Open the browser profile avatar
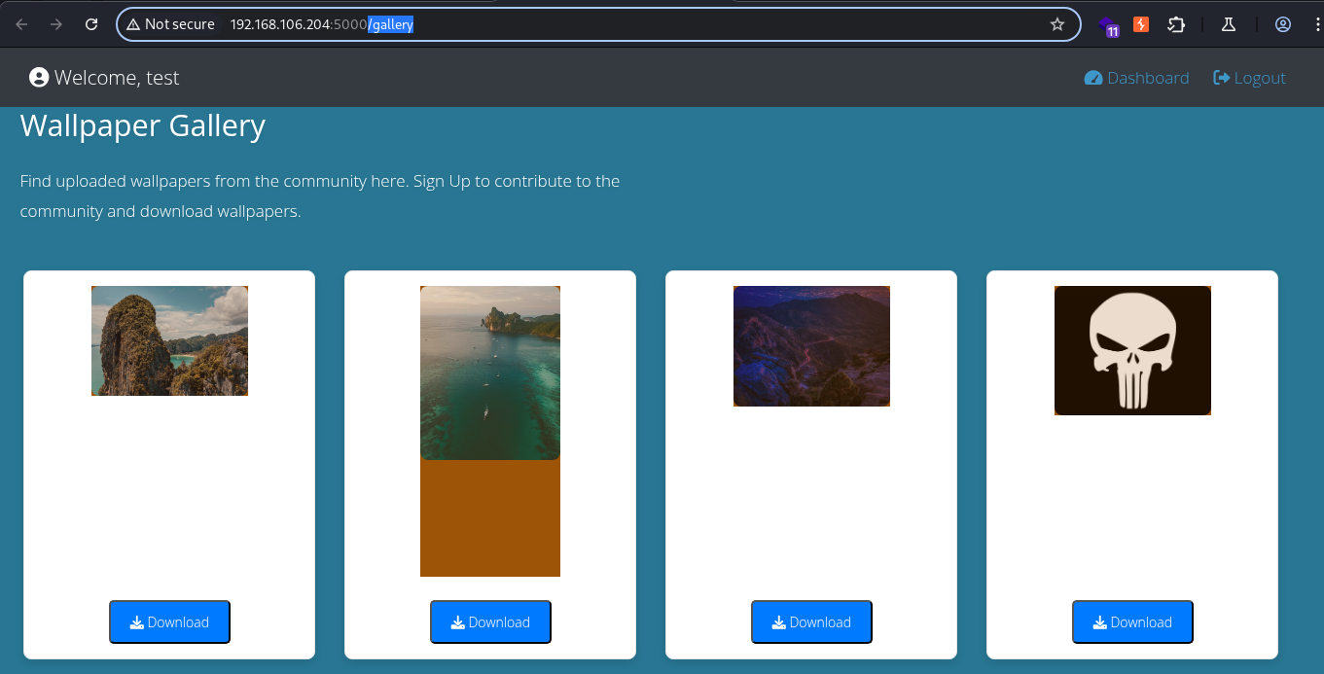 [1283, 24]
